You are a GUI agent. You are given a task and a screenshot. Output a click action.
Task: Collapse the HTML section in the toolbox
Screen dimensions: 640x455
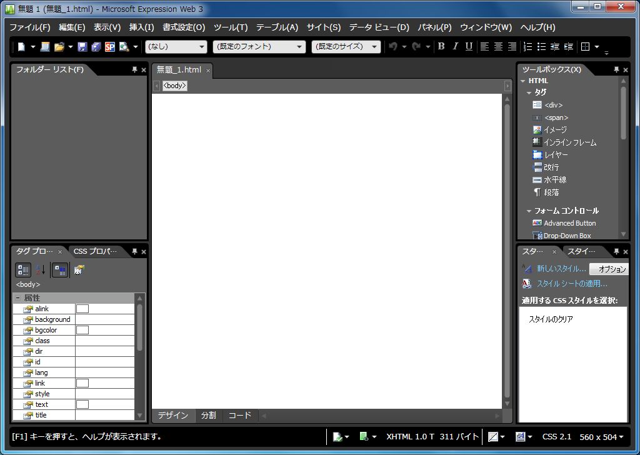[523, 81]
